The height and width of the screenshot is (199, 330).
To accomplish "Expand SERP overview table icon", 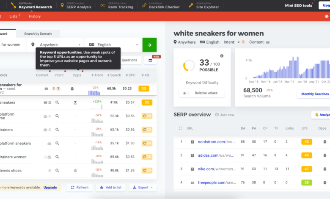I will click(x=181, y=128).
